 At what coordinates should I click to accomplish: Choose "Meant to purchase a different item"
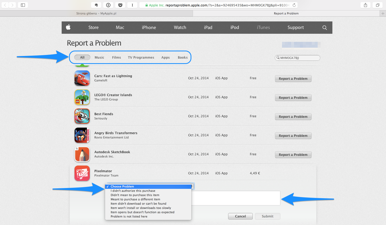pos(148,199)
